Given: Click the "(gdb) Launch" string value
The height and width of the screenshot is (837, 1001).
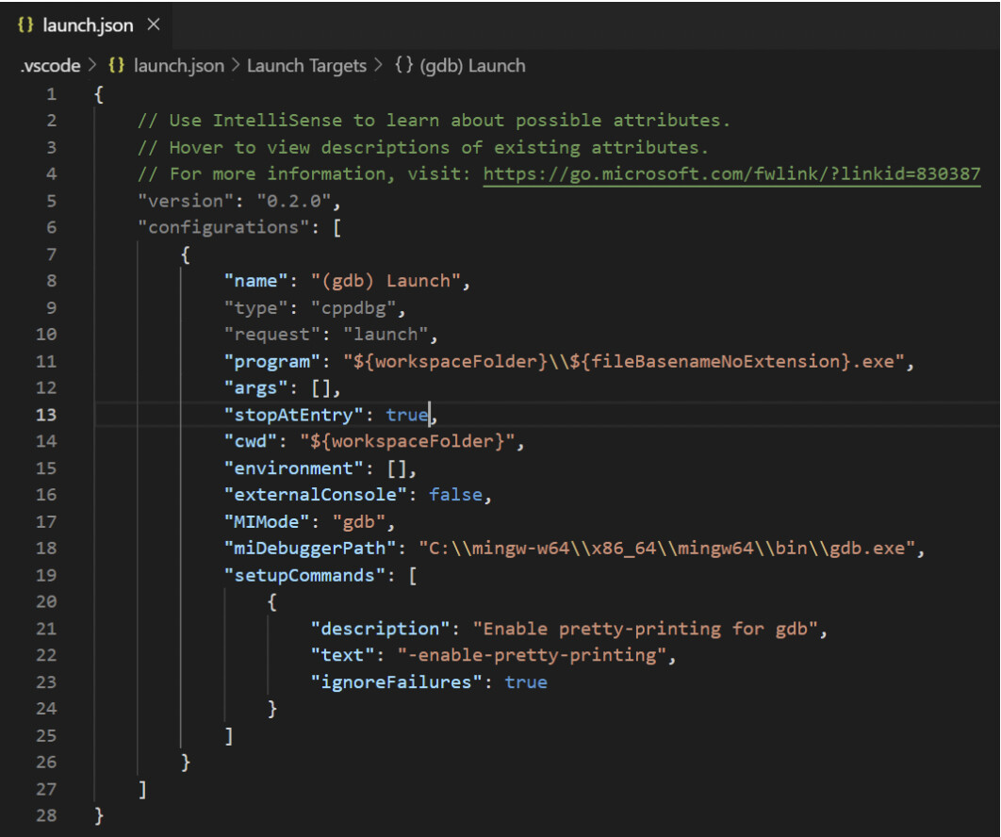Looking at the screenshot, I should coord(386,281).
